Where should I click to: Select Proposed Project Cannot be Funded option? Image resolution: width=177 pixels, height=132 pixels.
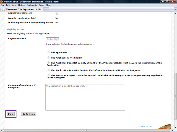tap(49, 75)
